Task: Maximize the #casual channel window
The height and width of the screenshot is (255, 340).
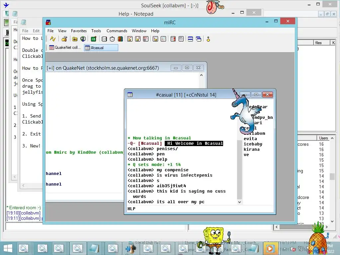Action: pos(256,95)
